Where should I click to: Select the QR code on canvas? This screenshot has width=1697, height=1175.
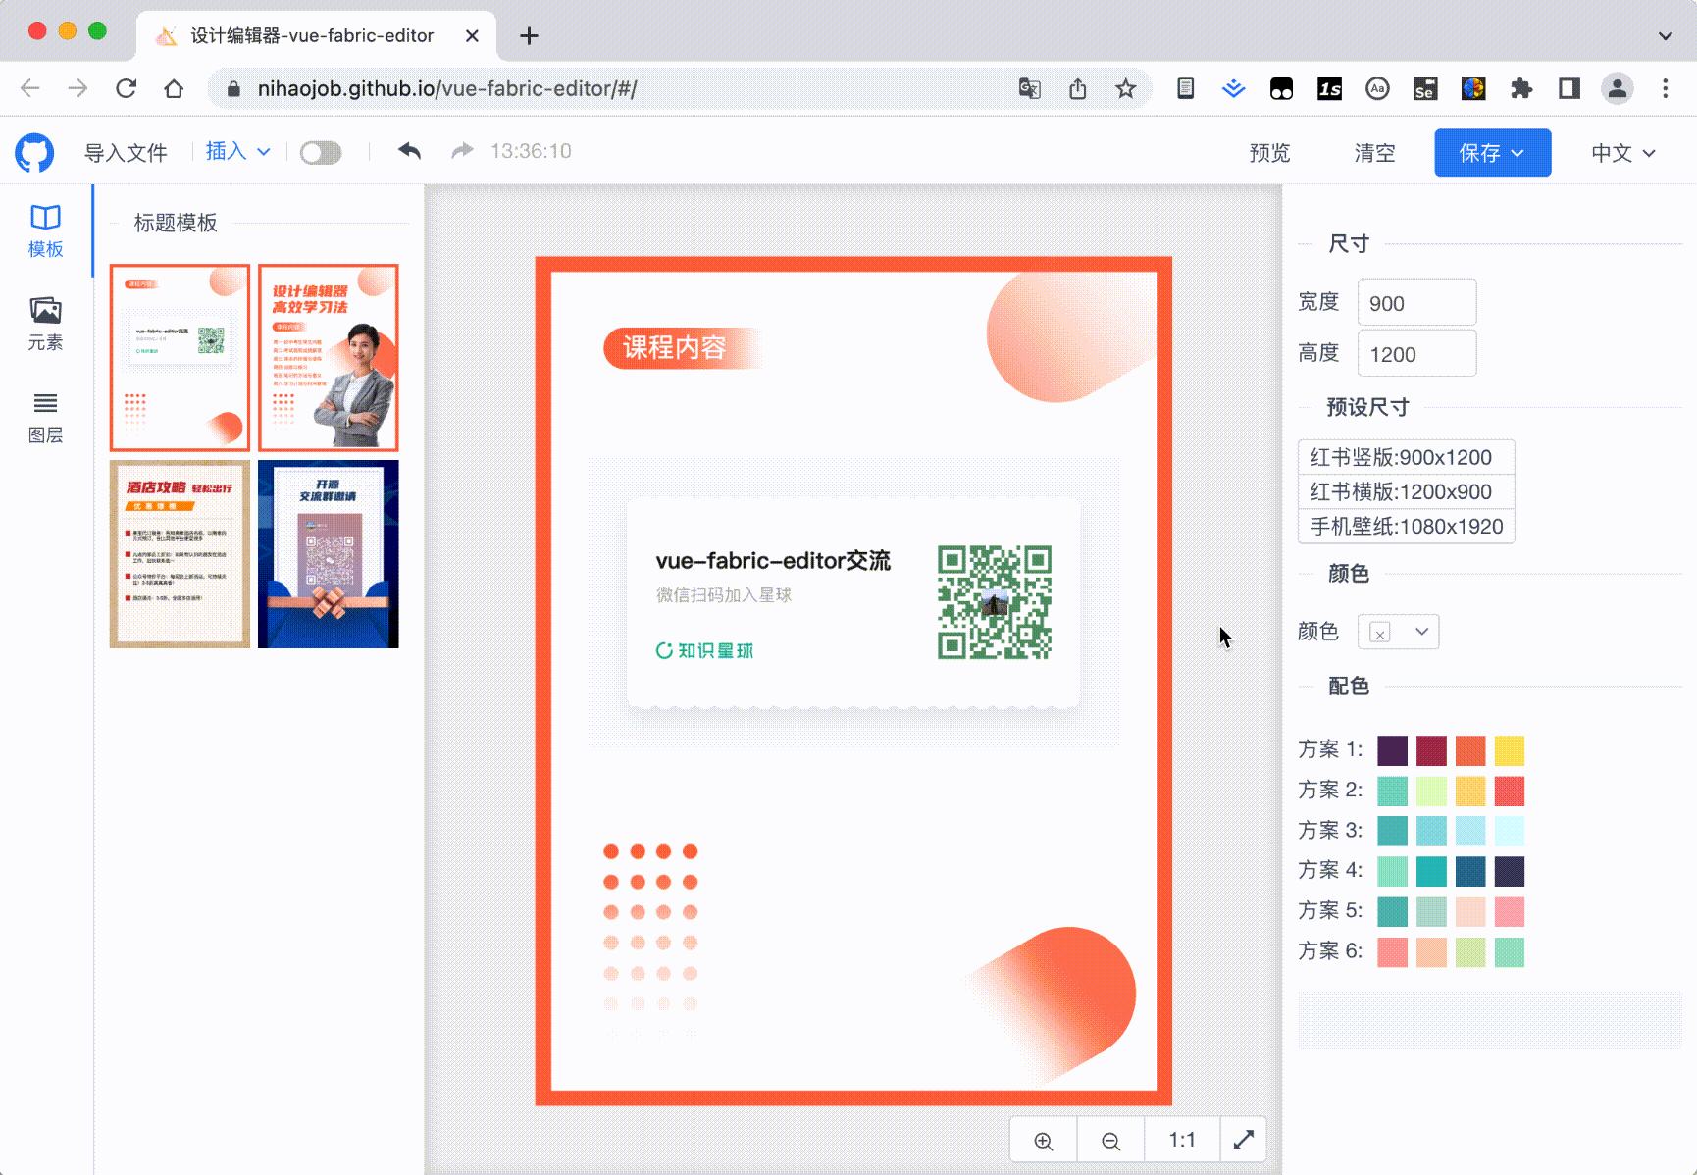995,602
